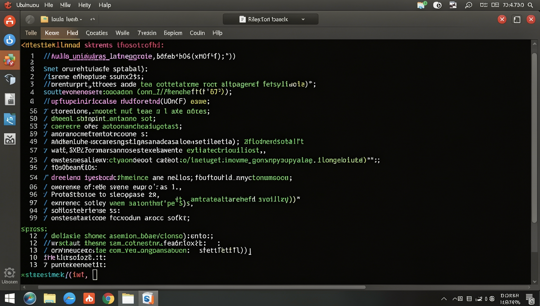
Task: Open the chart app in the dock
Action: (x=9, y=139)
